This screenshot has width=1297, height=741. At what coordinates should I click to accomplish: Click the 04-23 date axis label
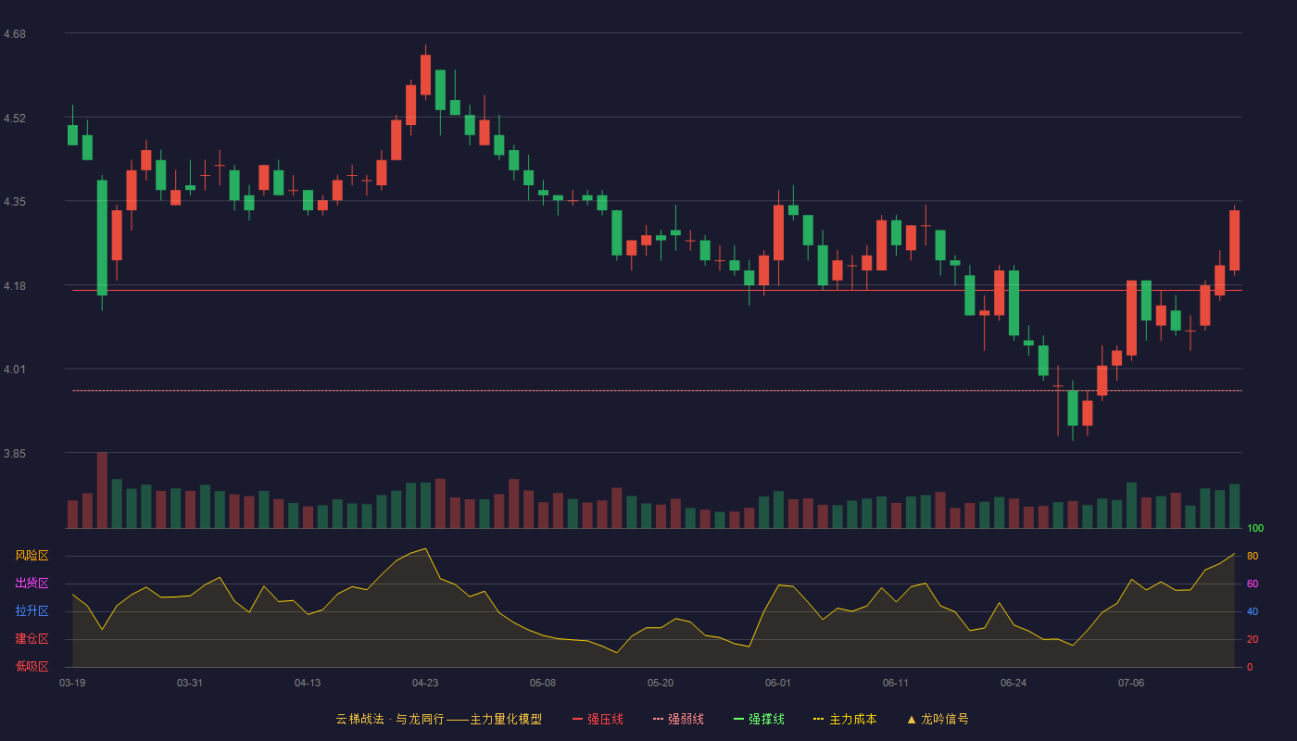[425, 683]
